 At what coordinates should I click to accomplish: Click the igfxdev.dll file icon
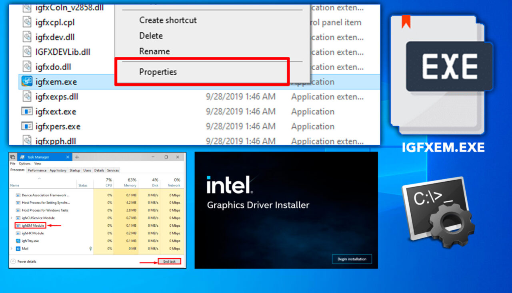[x=27, y=37]
